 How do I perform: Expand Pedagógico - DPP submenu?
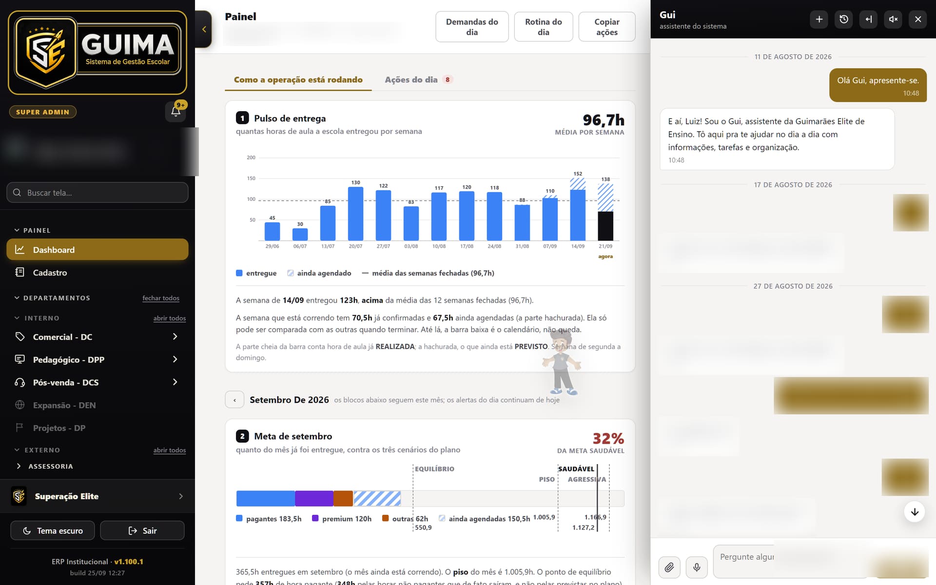tap(97, 360)
